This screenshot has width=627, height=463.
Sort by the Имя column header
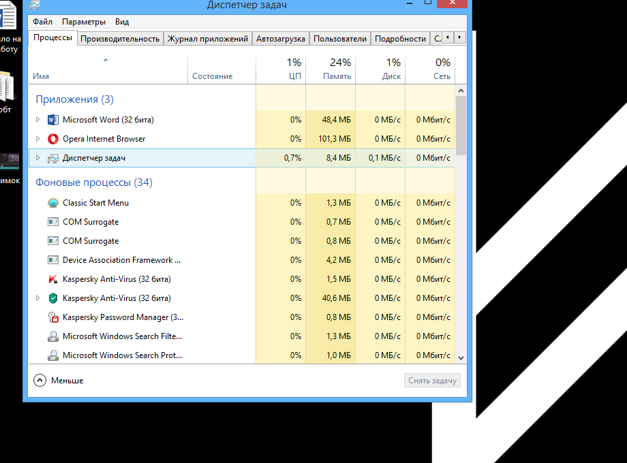108,70
